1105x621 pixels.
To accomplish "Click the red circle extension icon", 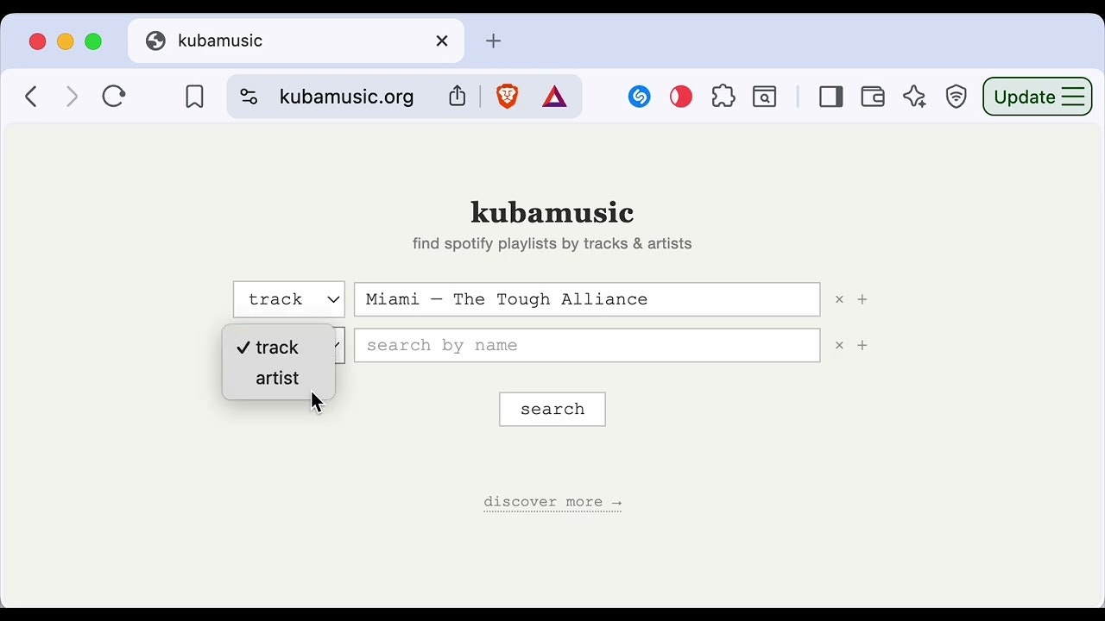I will point(681,97).
